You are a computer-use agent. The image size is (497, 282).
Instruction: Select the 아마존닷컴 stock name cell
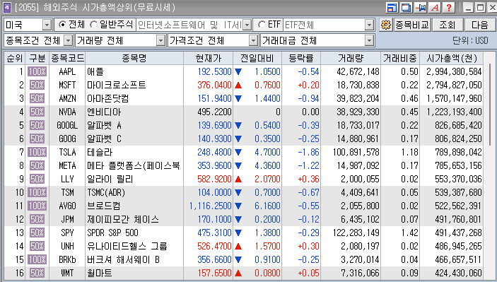tap(134, 98)
